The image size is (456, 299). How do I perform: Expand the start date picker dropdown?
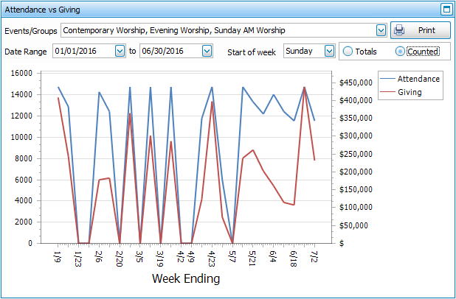(x=120, y=51)
